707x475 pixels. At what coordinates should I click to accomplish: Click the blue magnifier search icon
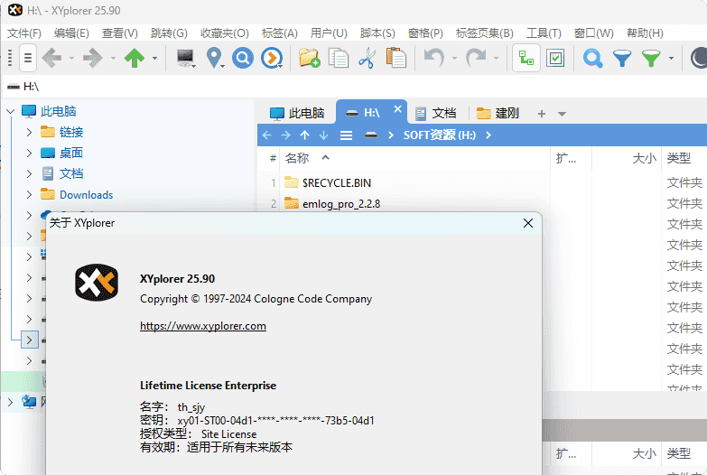point(592,58)
